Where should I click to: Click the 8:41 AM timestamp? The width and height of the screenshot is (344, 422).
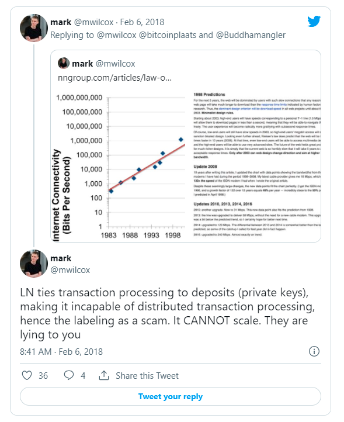coord(36,351)
